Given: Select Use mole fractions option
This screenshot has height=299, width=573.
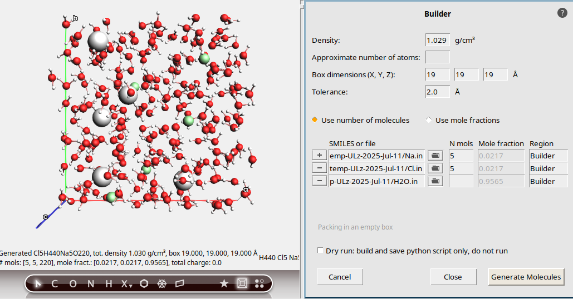Looking at the screenshot, I should point(429,120).
